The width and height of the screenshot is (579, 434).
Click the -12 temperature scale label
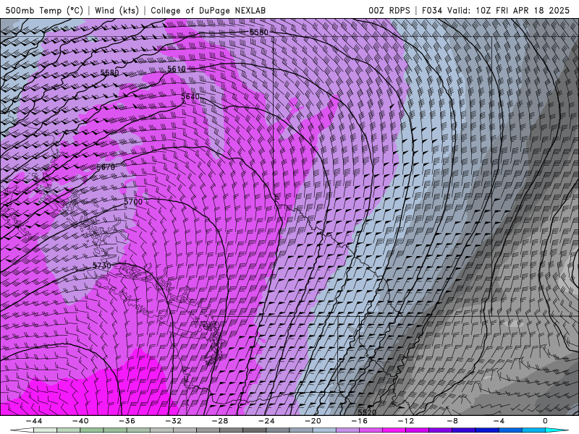click(x=406, y=421)
